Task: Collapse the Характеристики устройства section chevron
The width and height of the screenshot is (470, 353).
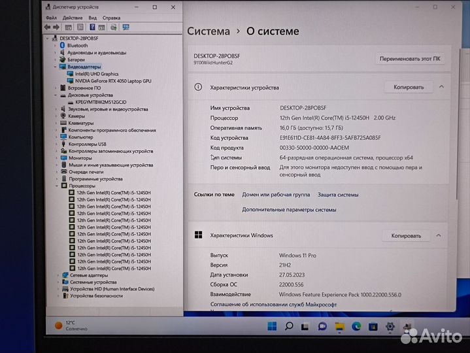Action: 441,87
